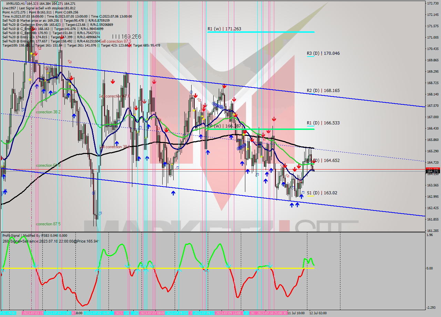This screenshot has width=441, height=317.
Task: Click the R1 (D) 166.533 pivot label
Action: click(x=323, y=123)
